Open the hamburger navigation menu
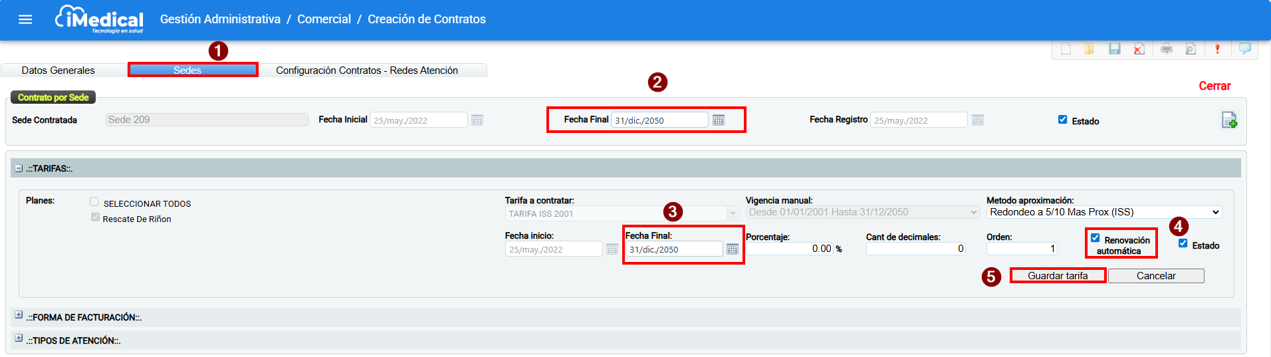Screen dimensions: 1271x357 [25, 19]
